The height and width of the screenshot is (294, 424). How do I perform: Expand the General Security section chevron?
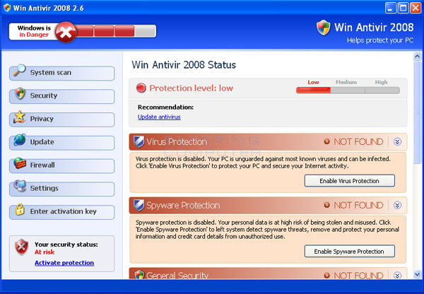click(x=397, y=276)
